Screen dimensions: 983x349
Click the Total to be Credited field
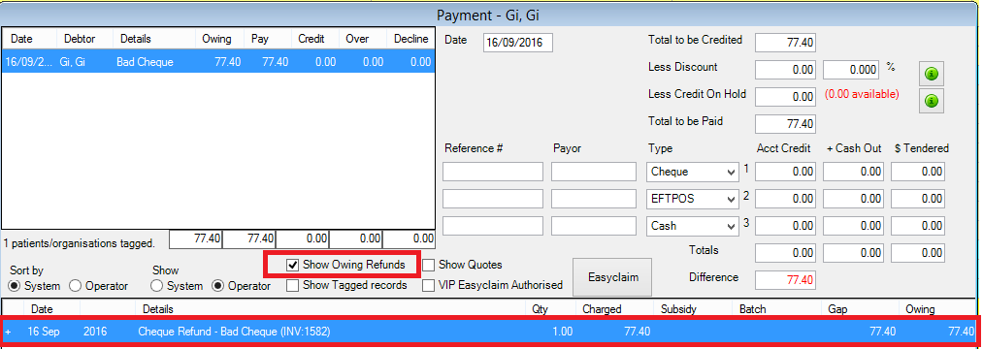point(785,43)
